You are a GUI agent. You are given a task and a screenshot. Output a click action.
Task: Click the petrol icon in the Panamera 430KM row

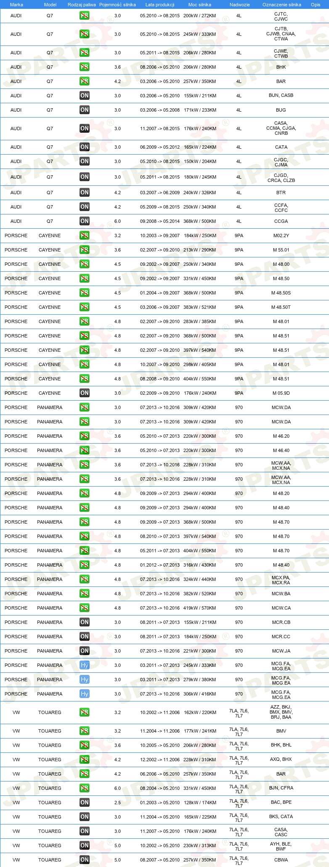click(85, 565)
